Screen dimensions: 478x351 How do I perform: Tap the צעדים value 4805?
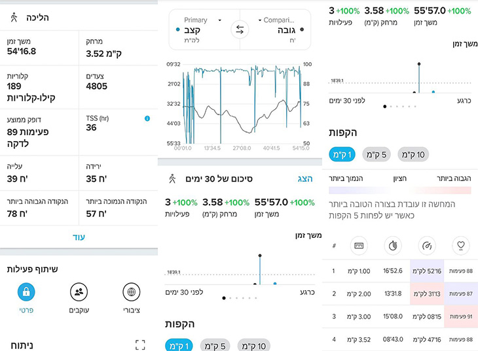pos(97,86)
